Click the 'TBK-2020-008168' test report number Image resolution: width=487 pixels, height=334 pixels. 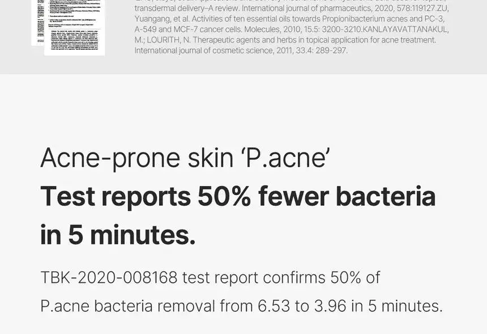[x=109, y=278]
